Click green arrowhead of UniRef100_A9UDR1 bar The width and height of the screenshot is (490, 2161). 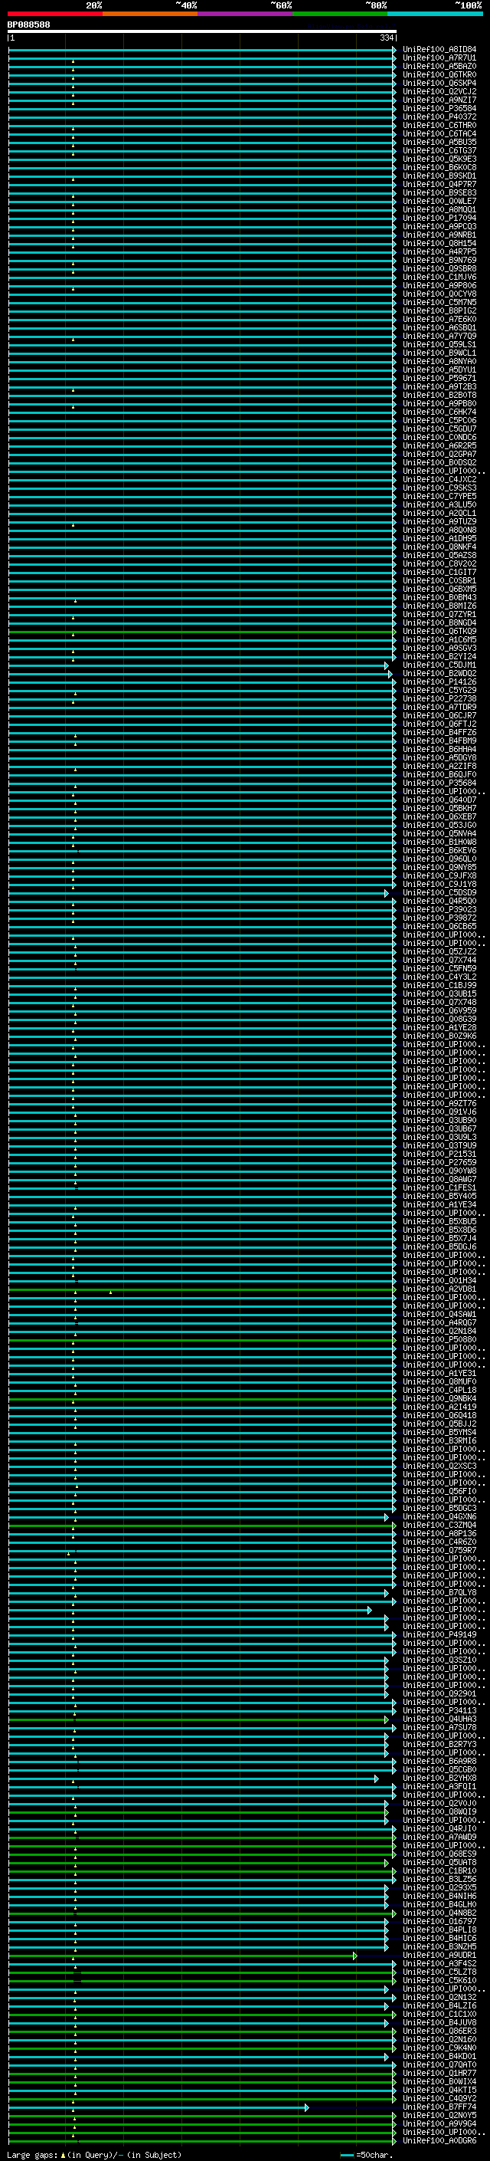tap(355, 1955)
